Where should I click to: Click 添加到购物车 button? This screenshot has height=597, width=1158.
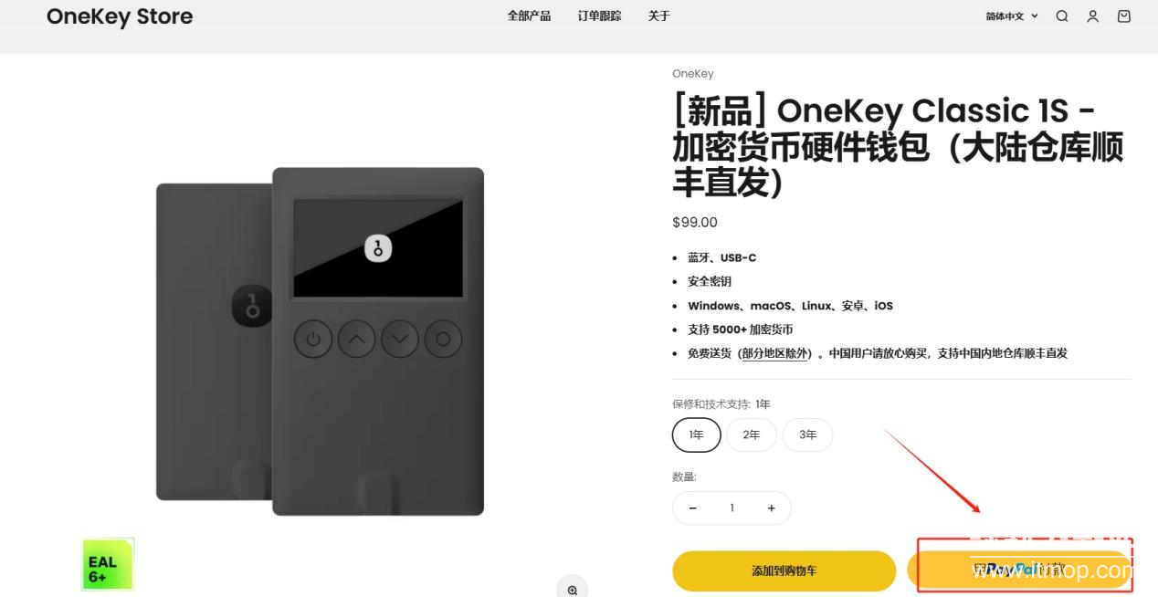[784, 571]
